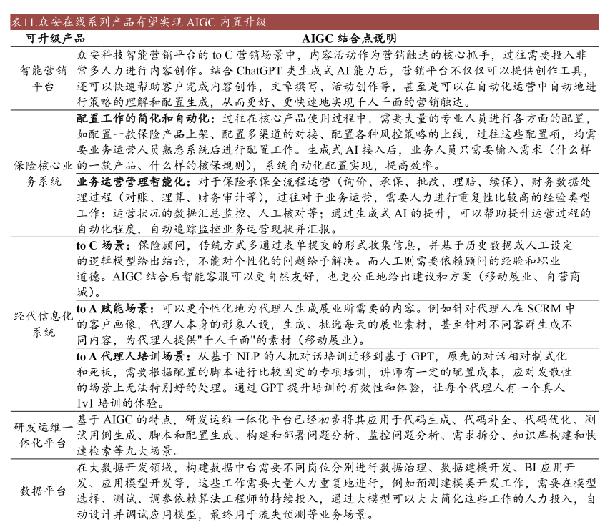Click the line starting '基于 AIGC 的特点'
Image resolution: width=600 pixels, height=522 pixels.
click(x=336, y=420)
